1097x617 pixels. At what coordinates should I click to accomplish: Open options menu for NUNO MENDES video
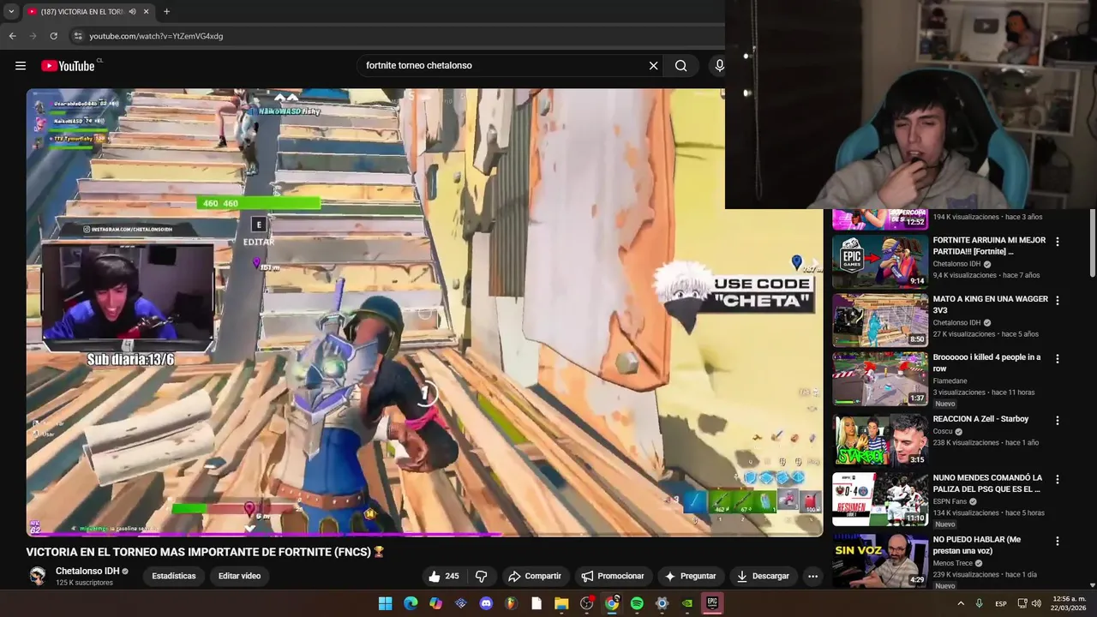tap(1057, 479)
